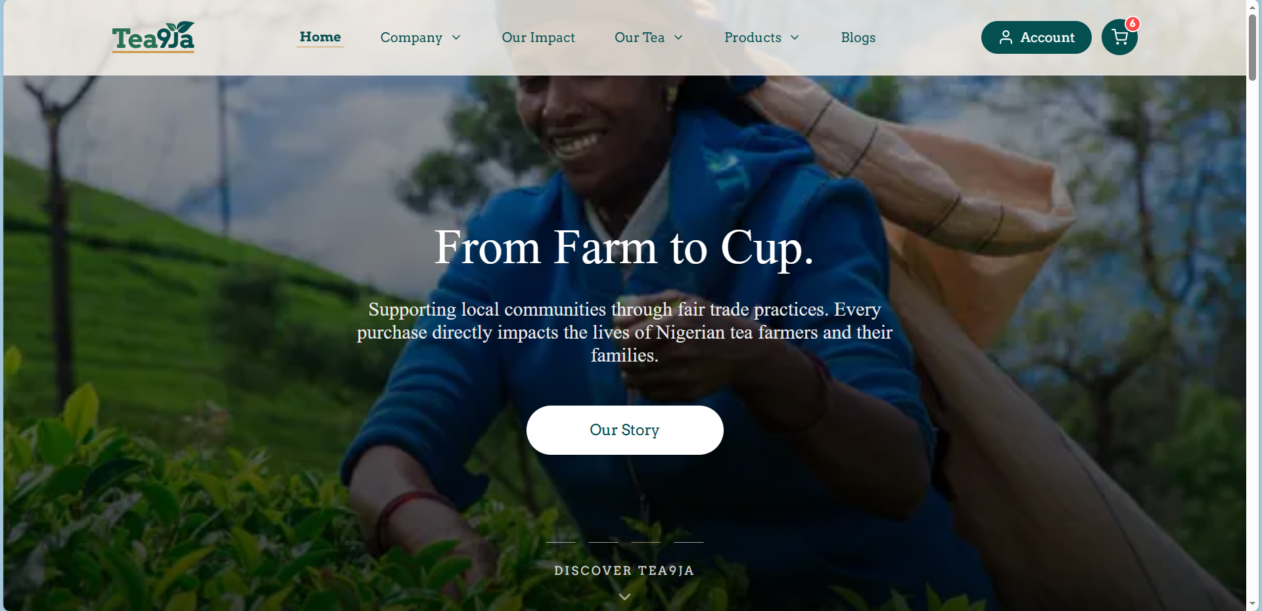Click the Tea9Ja logo
The width and height of the screenshot is (1262, 611).
(153, 37)
